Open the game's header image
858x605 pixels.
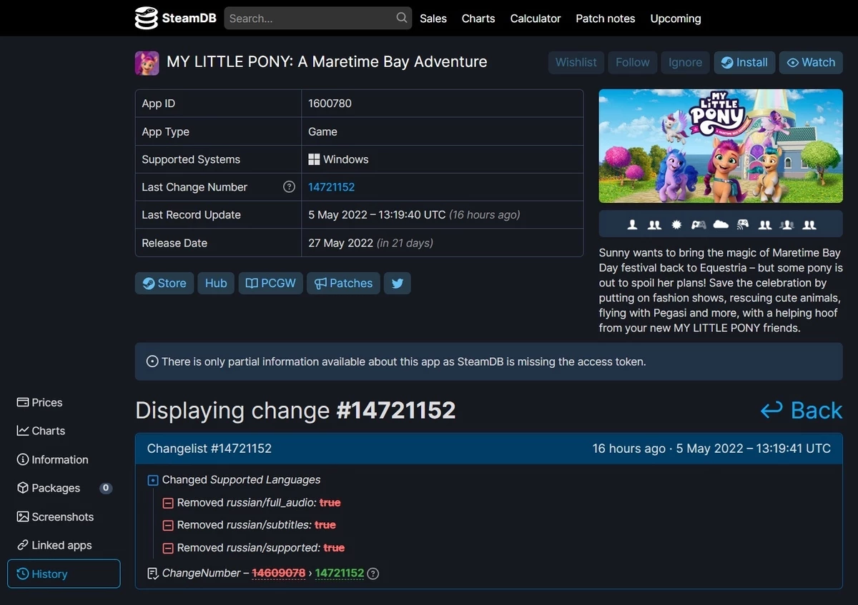pyautogui.click(x=721, y=146)
